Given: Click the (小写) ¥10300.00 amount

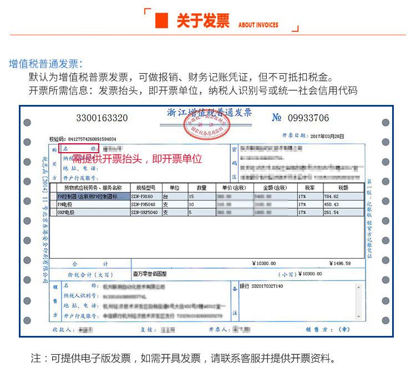Looking at the screenshot, I should (300, 274).
